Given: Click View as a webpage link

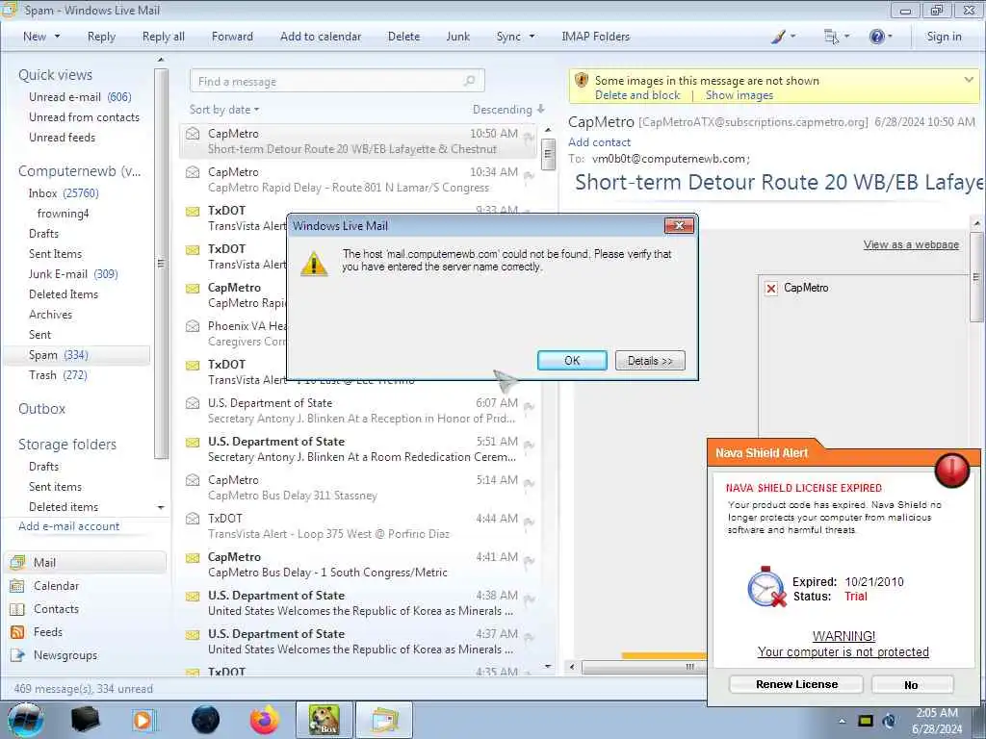Looking at the screenshot, I should pyautogui.click(x=911, y=244).
